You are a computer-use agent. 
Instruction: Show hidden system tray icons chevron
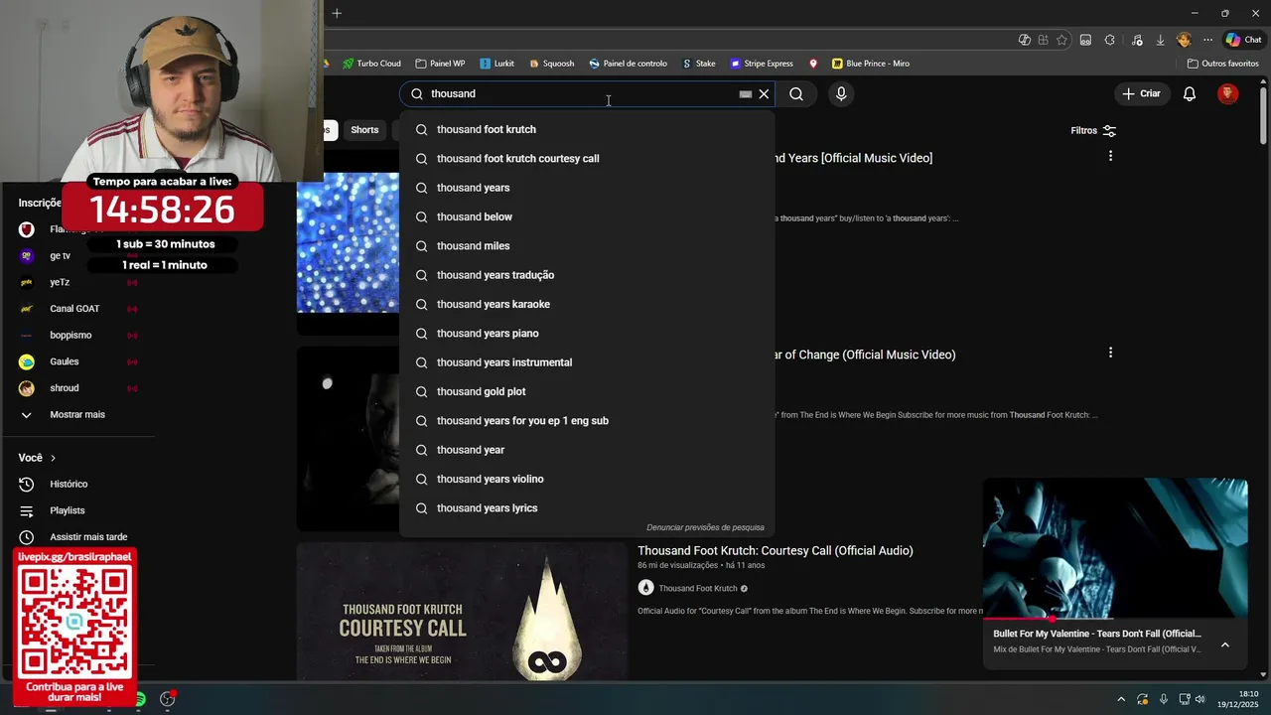pos(1121,699)
